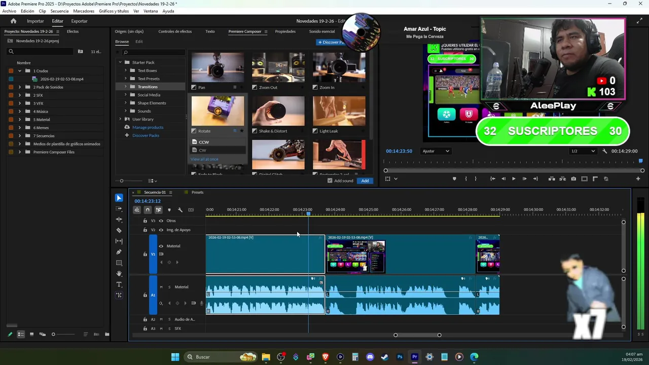Open the button editor plus icon
Image resolution: width=649 pixels, height=365 pixels.
click(638, 178)
